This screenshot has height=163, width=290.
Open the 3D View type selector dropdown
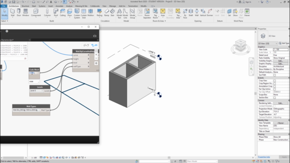pos(268,43)
